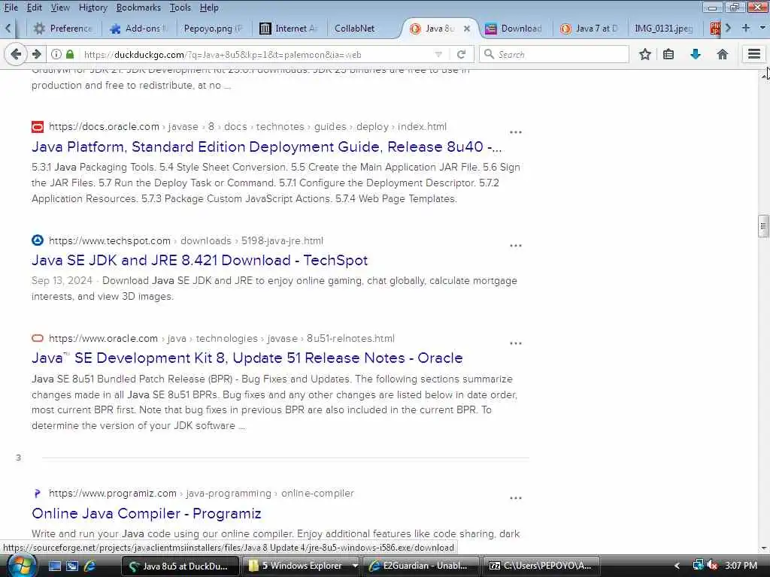Click the network tray icon
The width and height of the screenshot is (770, 577).
[x=698, y=566]
